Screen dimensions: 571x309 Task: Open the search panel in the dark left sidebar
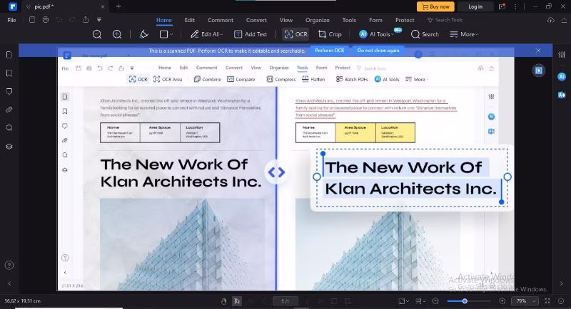click(x=9, y=128)
